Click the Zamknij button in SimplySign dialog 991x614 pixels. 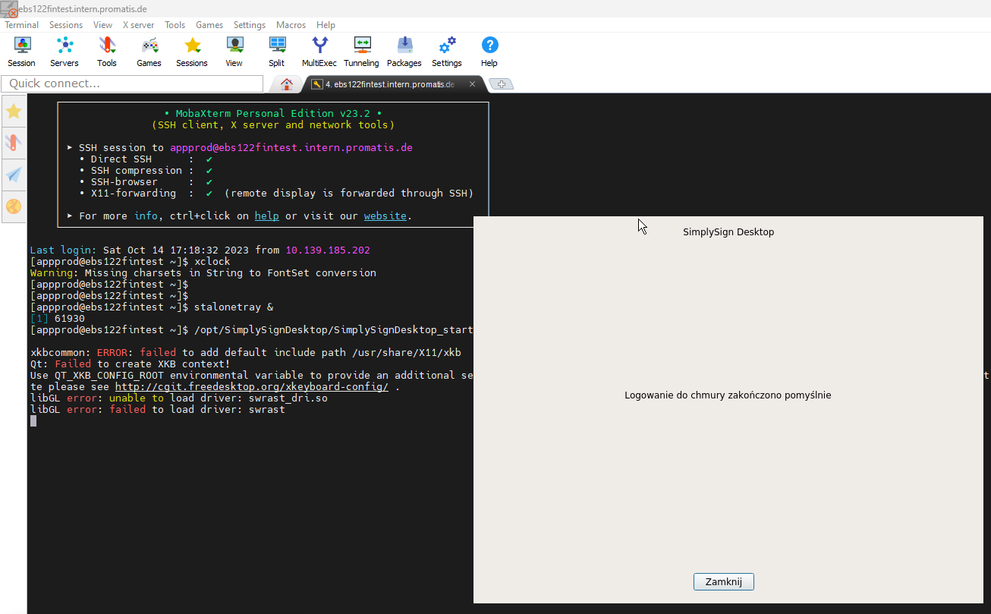click(724, 581)
